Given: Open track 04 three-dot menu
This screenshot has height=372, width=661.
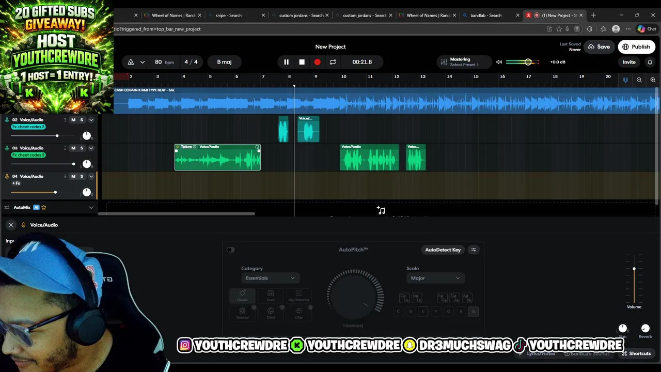Looking at the screenshot, I should (x=65, y=176).
